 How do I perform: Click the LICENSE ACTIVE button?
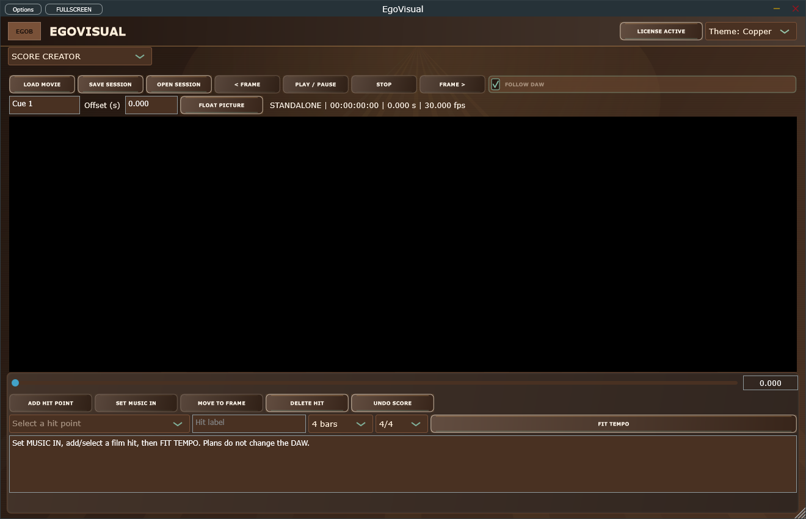(661, 31)
